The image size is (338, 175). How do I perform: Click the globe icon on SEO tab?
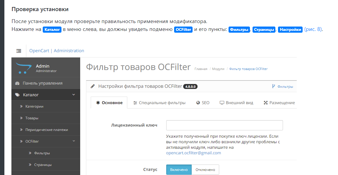point(198,103)
